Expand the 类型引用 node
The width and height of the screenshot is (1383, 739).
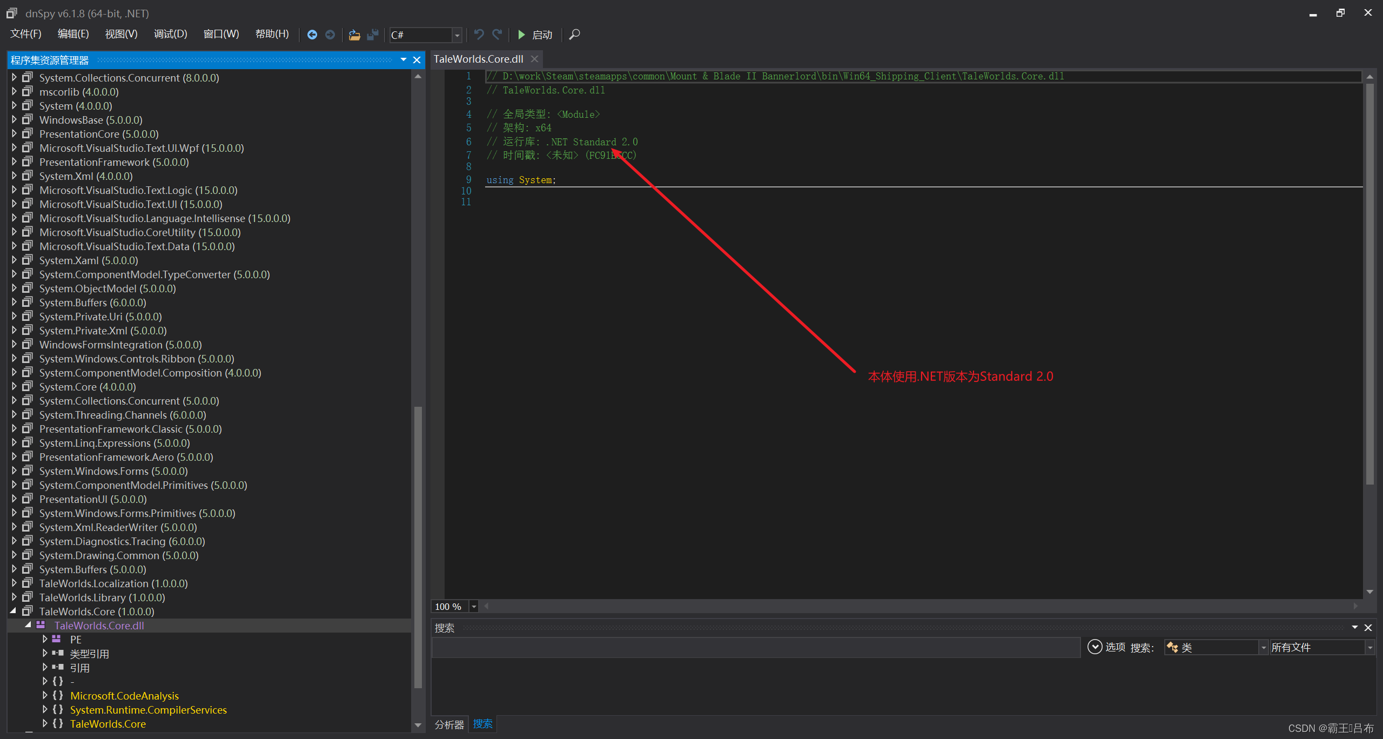click(45, 654)
